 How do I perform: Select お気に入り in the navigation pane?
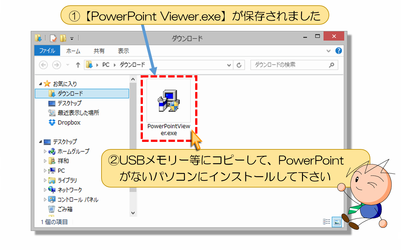point(65,84)
